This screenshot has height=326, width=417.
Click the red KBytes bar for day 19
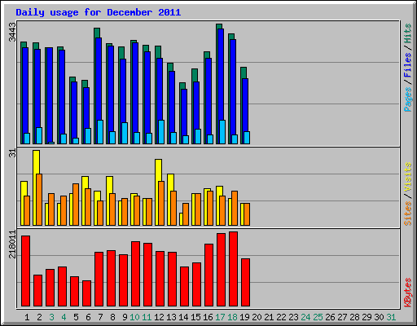click(246, 283)
